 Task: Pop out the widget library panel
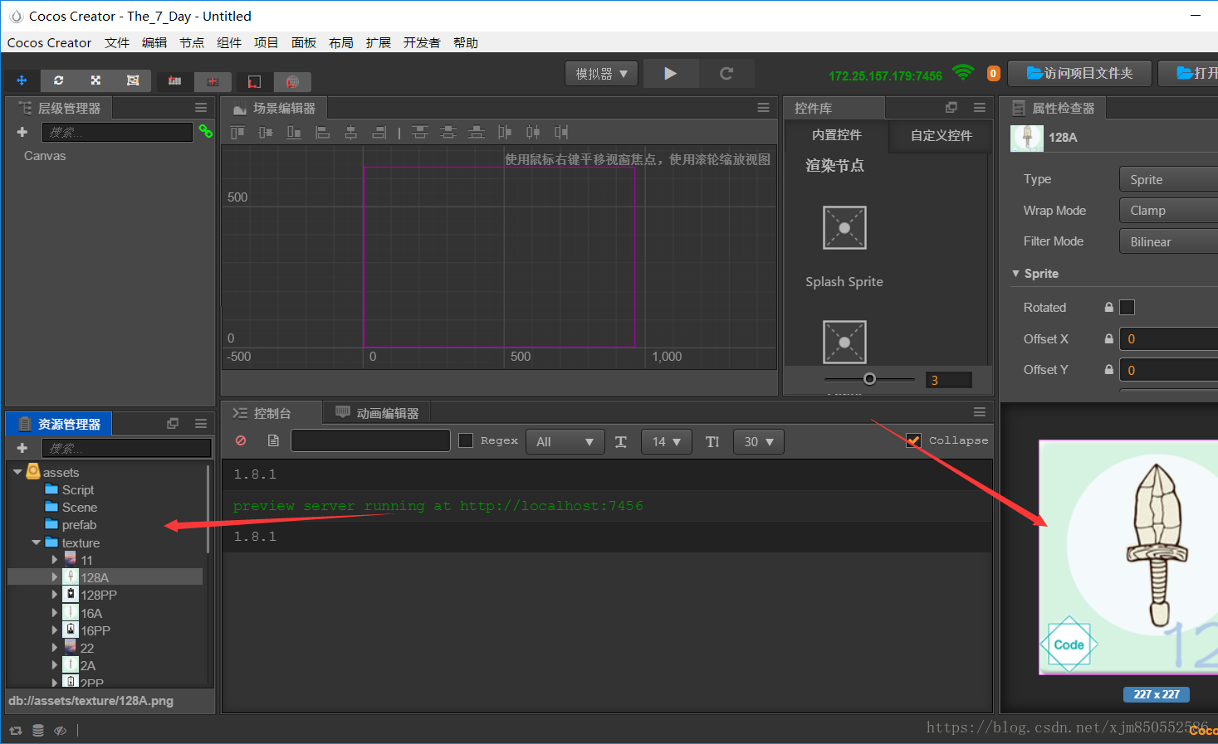coord(951,107)
